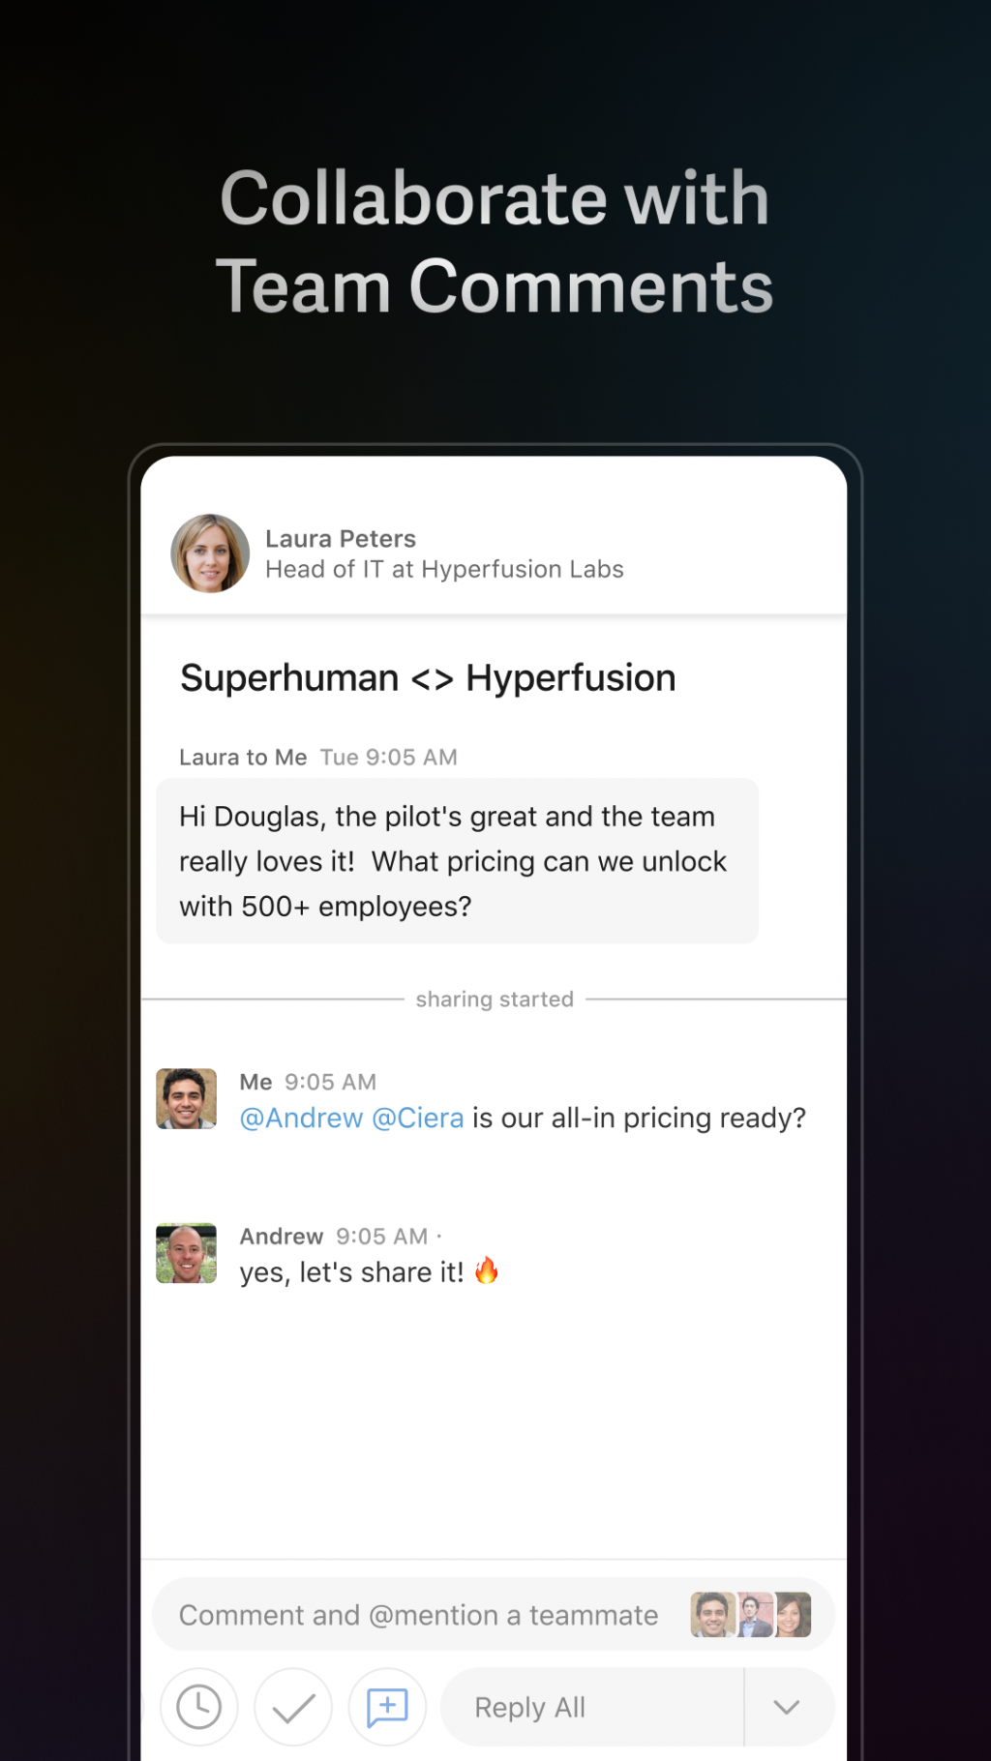Click my avatar beside the pricing comment
The image size is (991, 1761).
coord(187,1098)
